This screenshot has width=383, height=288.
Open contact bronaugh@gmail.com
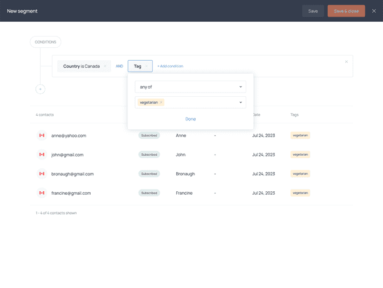[72, 174]
